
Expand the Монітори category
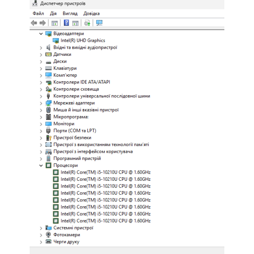(x=41, y=124)
